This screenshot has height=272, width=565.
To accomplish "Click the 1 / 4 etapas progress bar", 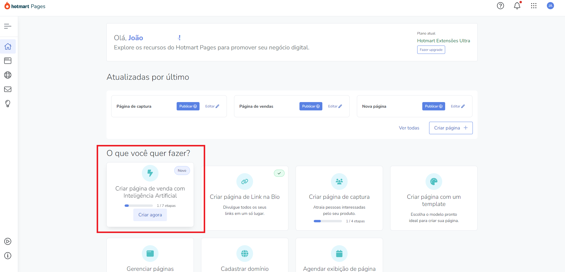I will click(328, 221).
